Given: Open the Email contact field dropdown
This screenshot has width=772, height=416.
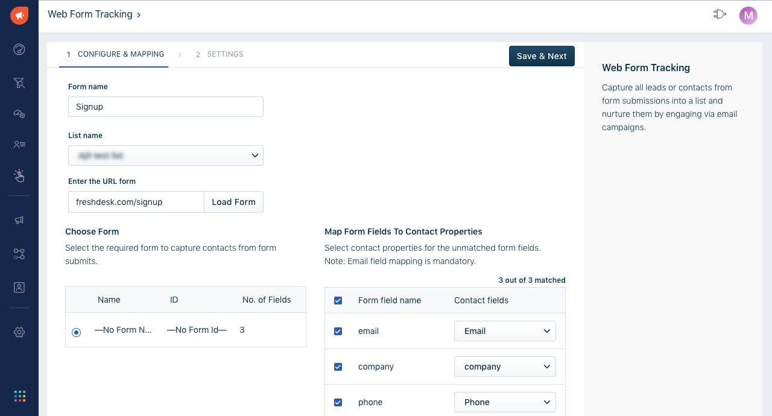Looking at the screenshot, I should pyautogui.click(x=505, y=331).
